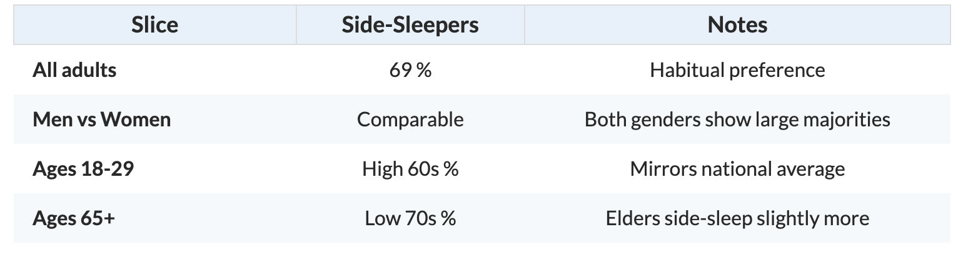Click Both genders show large majorities note
Screen dimensions: 973x259
737,119
